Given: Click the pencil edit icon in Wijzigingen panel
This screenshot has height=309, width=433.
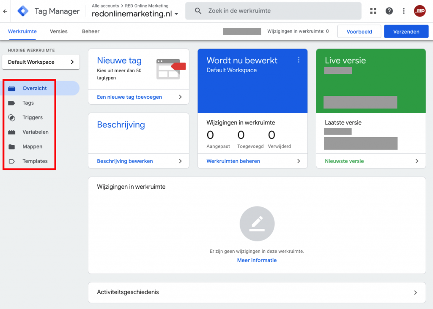Looking at the screenshot, I should [257, 224].
